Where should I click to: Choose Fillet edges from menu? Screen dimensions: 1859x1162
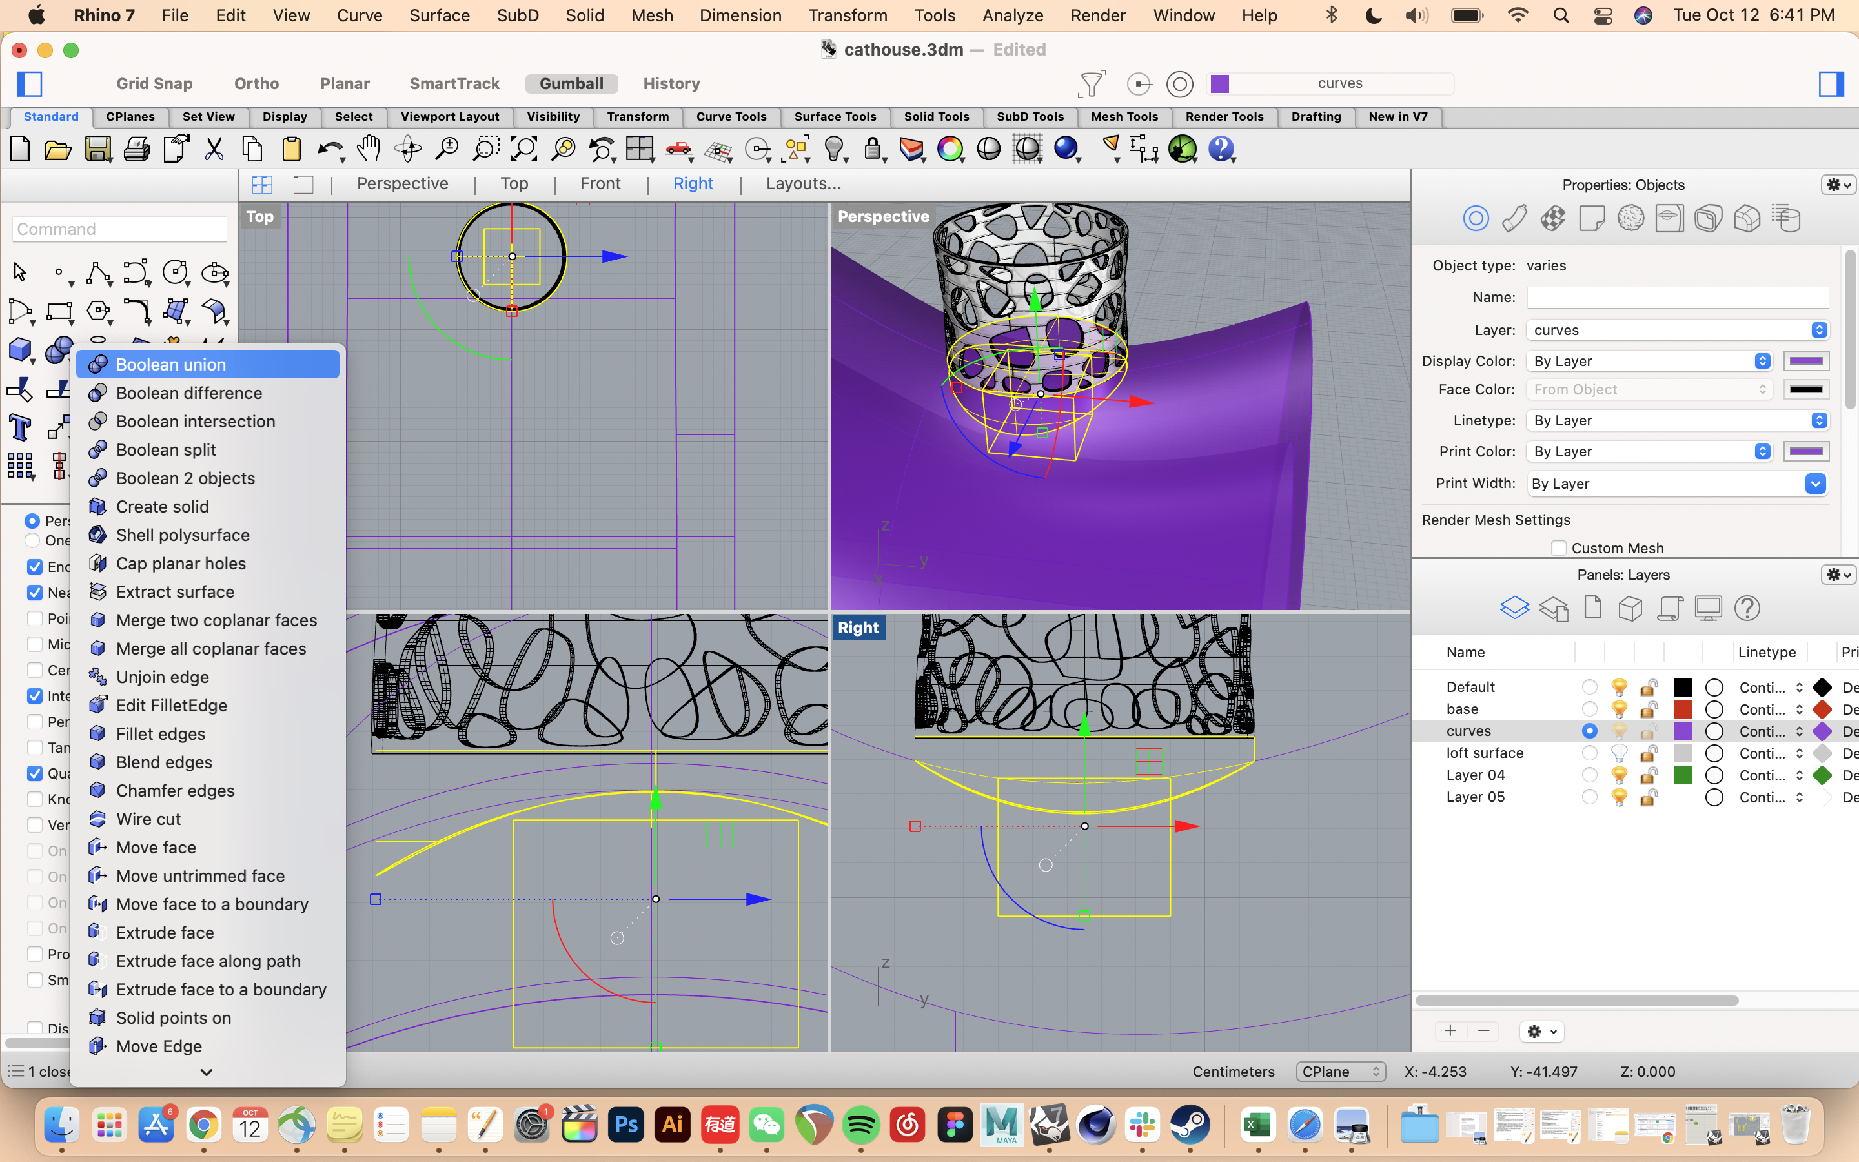[x=161, y=734]
